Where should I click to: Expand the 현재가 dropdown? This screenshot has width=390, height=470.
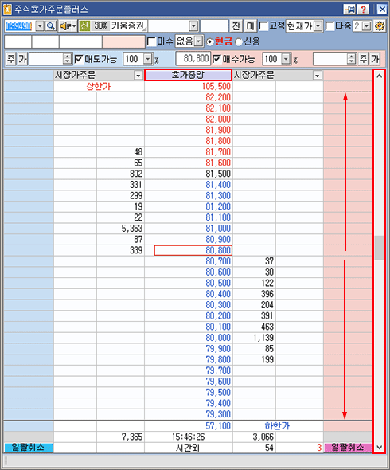pyautogui.click(x=318, y=26)
